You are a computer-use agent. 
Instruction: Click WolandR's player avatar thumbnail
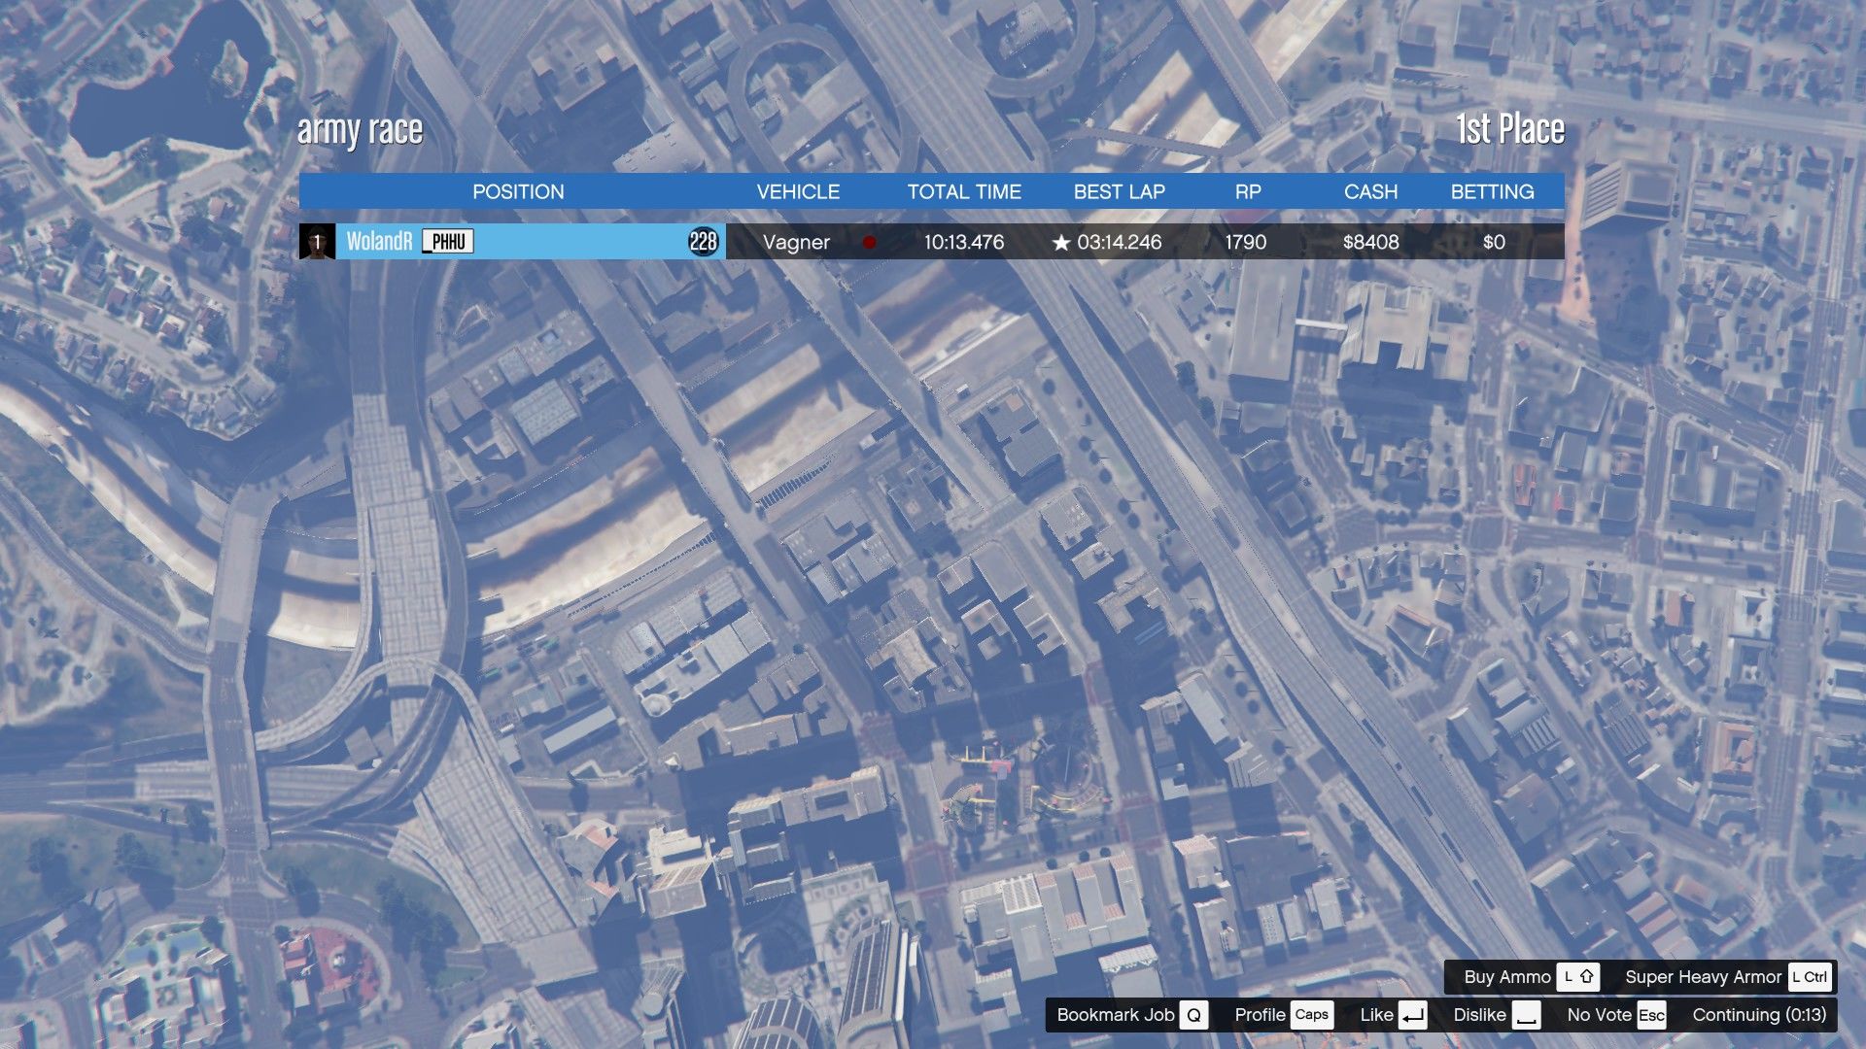(x=317, y=242)
